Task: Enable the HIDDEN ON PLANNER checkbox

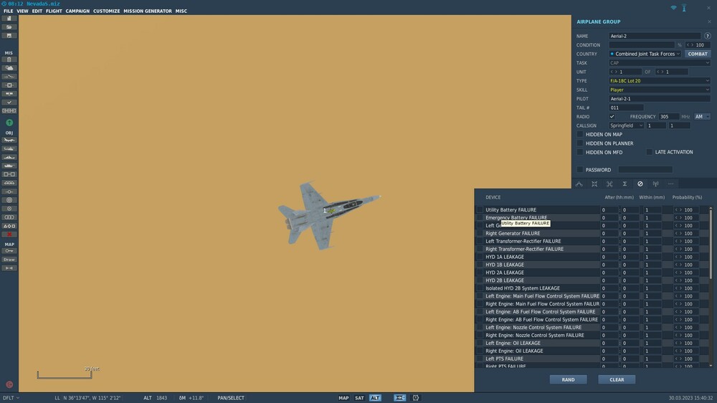Action: coord(580,143)
